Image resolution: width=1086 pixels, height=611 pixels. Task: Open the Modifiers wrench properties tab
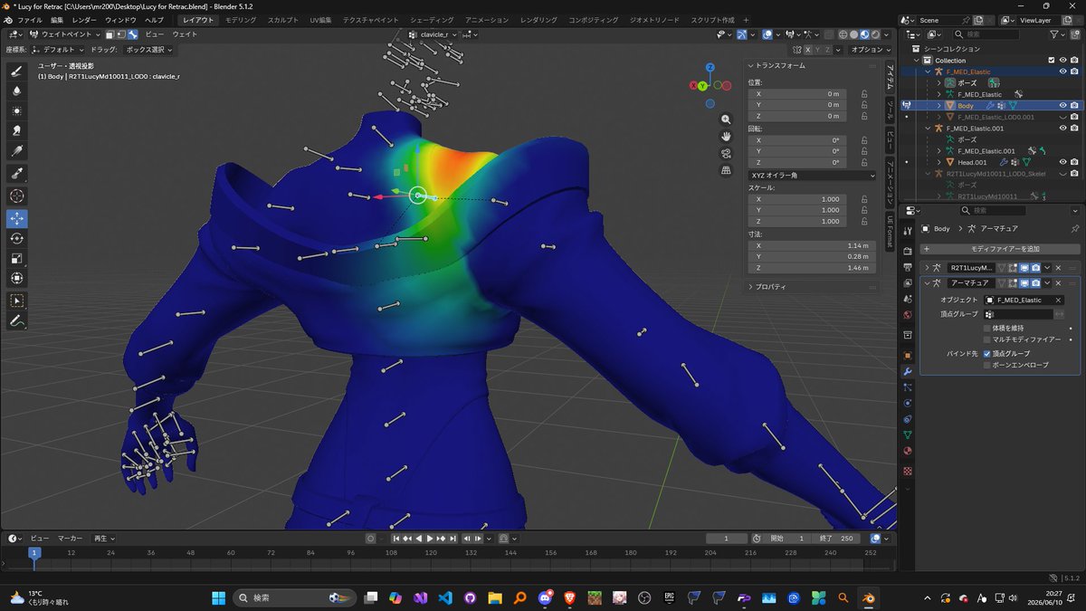tap(908, 371)
